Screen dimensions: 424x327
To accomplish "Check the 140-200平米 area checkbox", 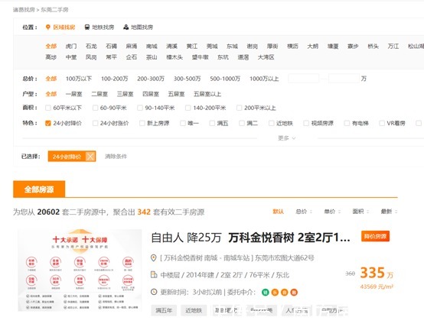I will pos(188,108).
